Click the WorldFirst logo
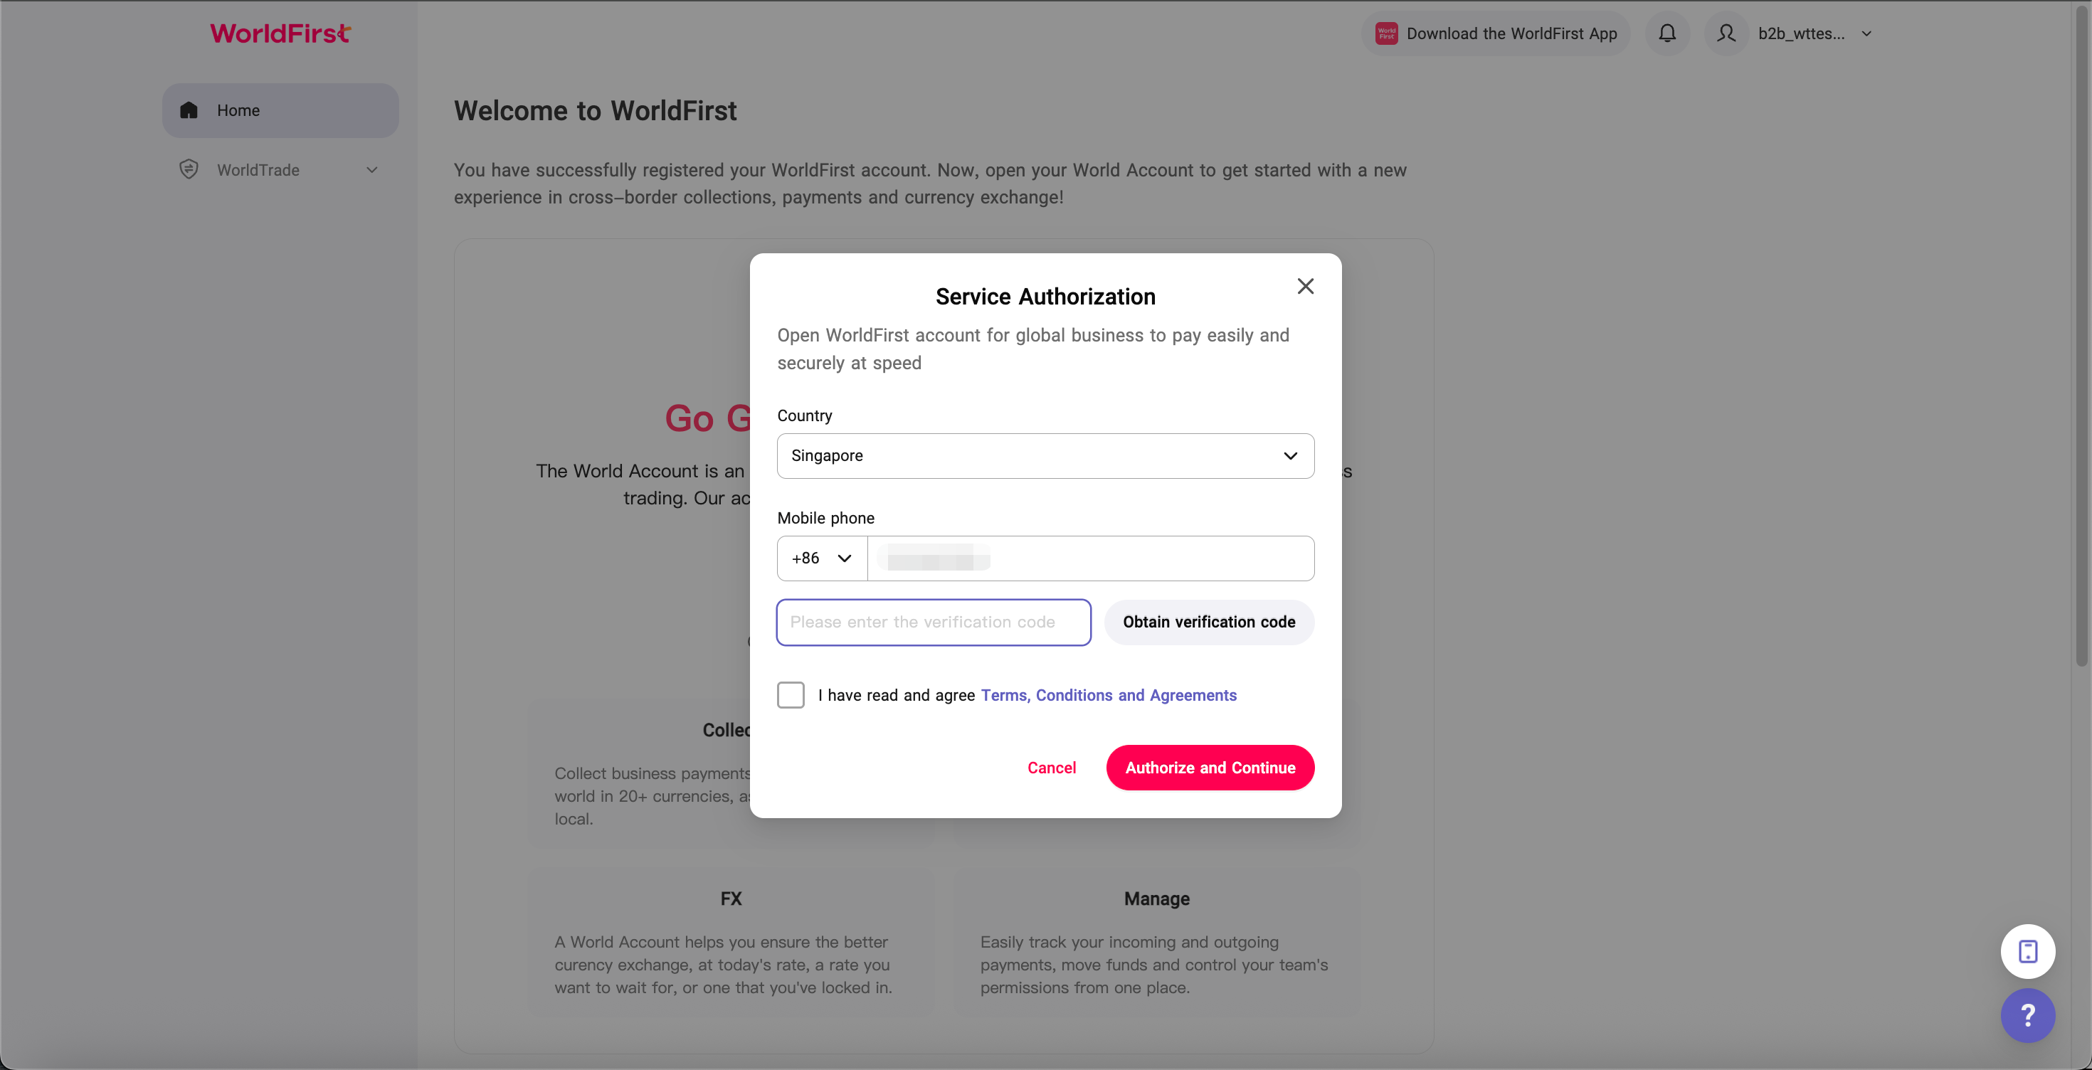This screenshot has width=2092, height=1070. tap(280, 33)
